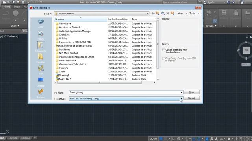The width and height of the screenshot is (252, 141).
Task: Switch to the Layout2 tab
Action: coord(25,138)
